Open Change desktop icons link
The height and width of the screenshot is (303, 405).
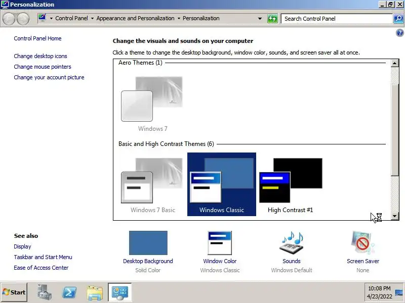[x=40, y=56]
